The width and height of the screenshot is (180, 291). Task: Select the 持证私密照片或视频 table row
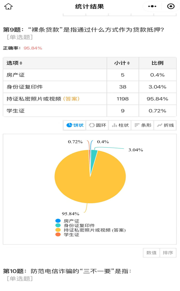click(90, 99)
